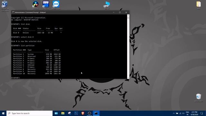Open File Explorer from taskbar
206x116 pixels.
63,113
